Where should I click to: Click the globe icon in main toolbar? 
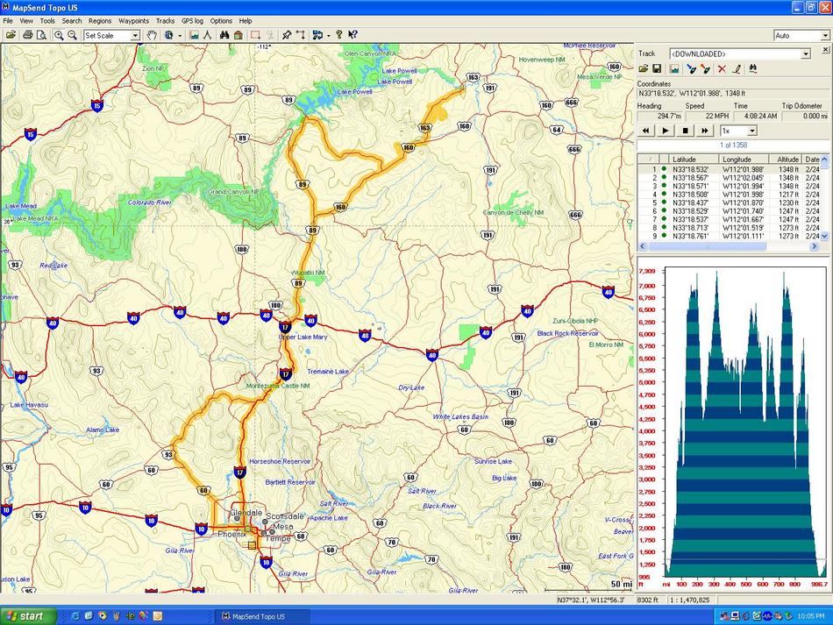pyautogui.click(x=169, y=35)
